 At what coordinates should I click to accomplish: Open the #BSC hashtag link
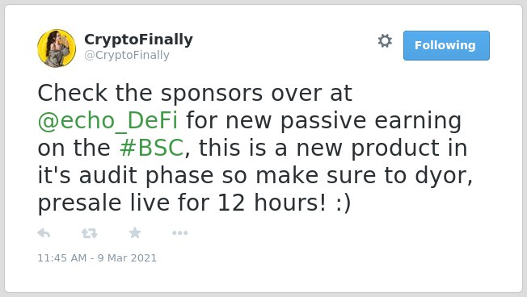pos(152,148)
